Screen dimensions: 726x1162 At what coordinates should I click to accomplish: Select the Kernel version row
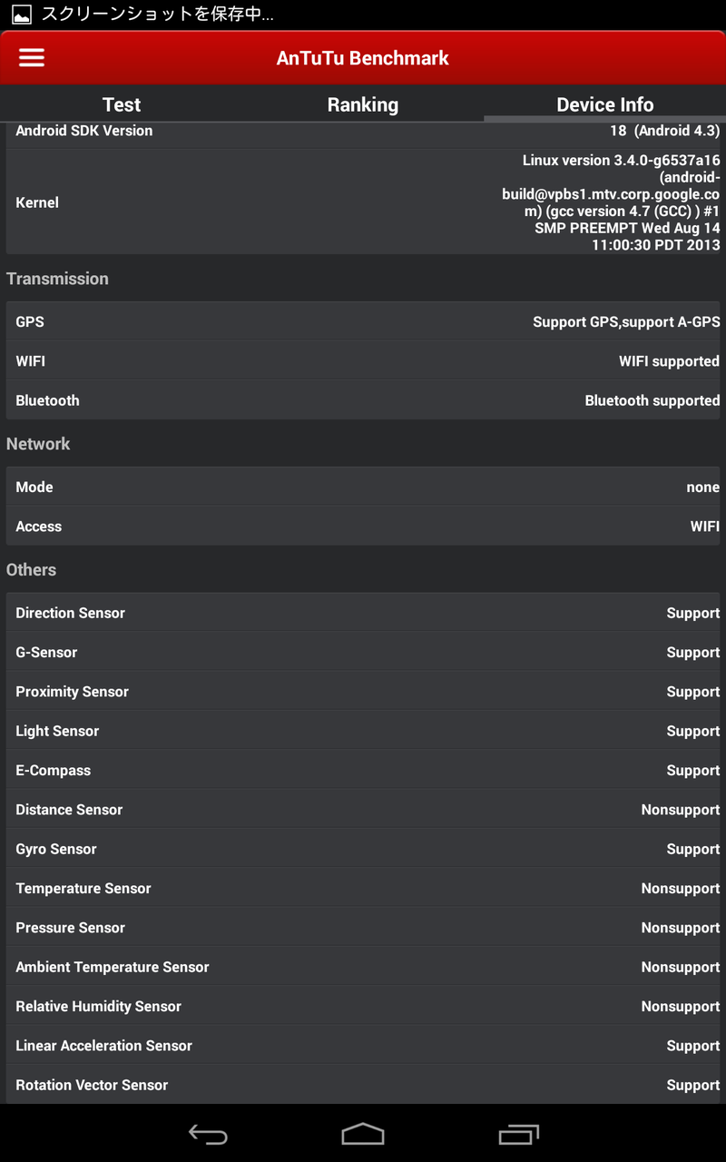363,202
